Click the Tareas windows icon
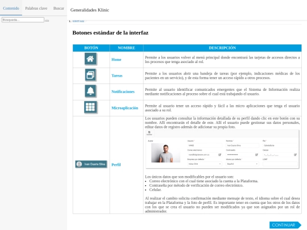Screen dimensions: 307x230 90,75
